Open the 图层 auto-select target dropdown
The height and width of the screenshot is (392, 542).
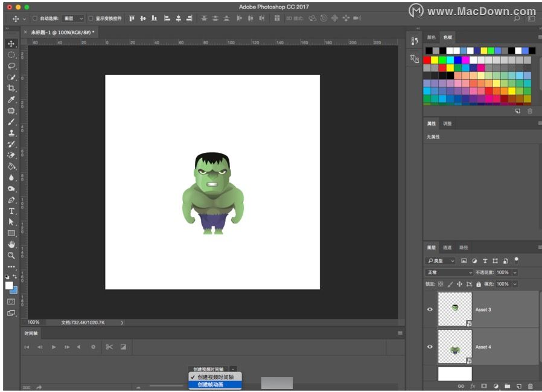[x=73, y=18]
